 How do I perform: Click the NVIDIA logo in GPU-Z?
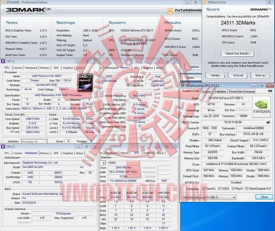(x=262, y=107)
